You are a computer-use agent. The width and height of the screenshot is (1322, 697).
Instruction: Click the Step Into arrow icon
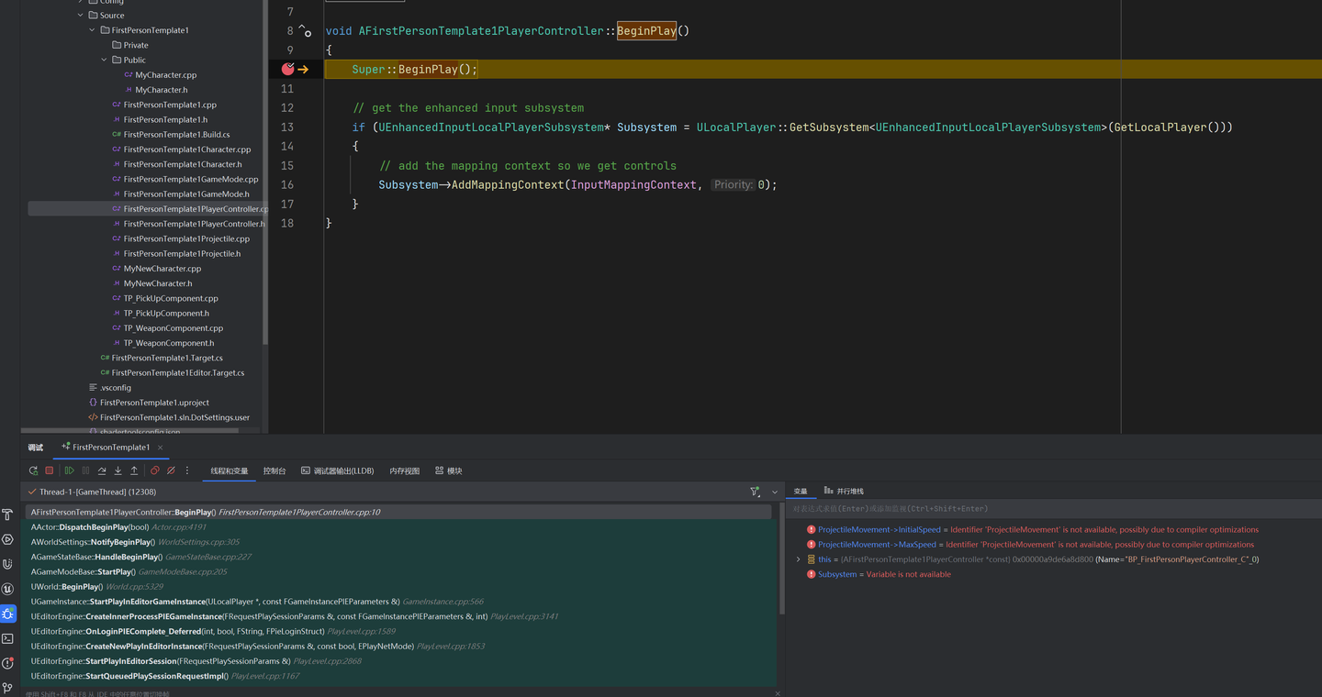tap(118, 470)
